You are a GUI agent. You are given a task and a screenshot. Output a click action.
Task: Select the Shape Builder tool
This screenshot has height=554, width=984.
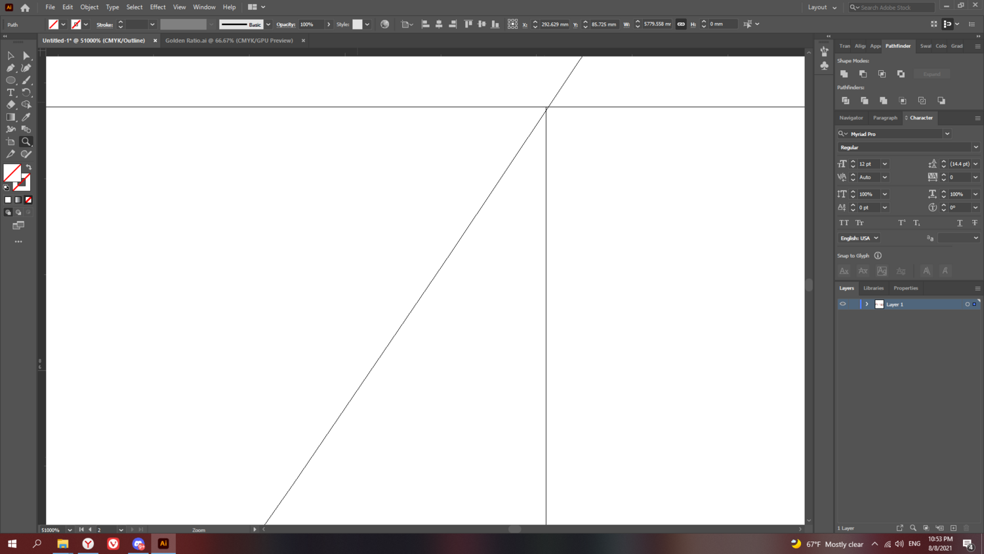[x=26, y=105]
